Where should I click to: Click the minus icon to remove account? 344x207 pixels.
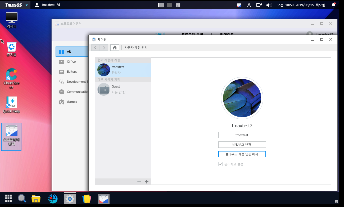[139, 182]
